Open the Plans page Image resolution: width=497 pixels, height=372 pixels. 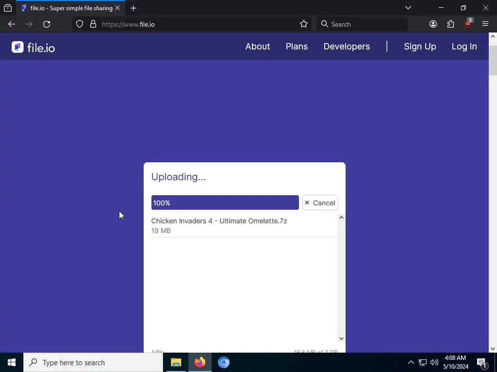297,46
